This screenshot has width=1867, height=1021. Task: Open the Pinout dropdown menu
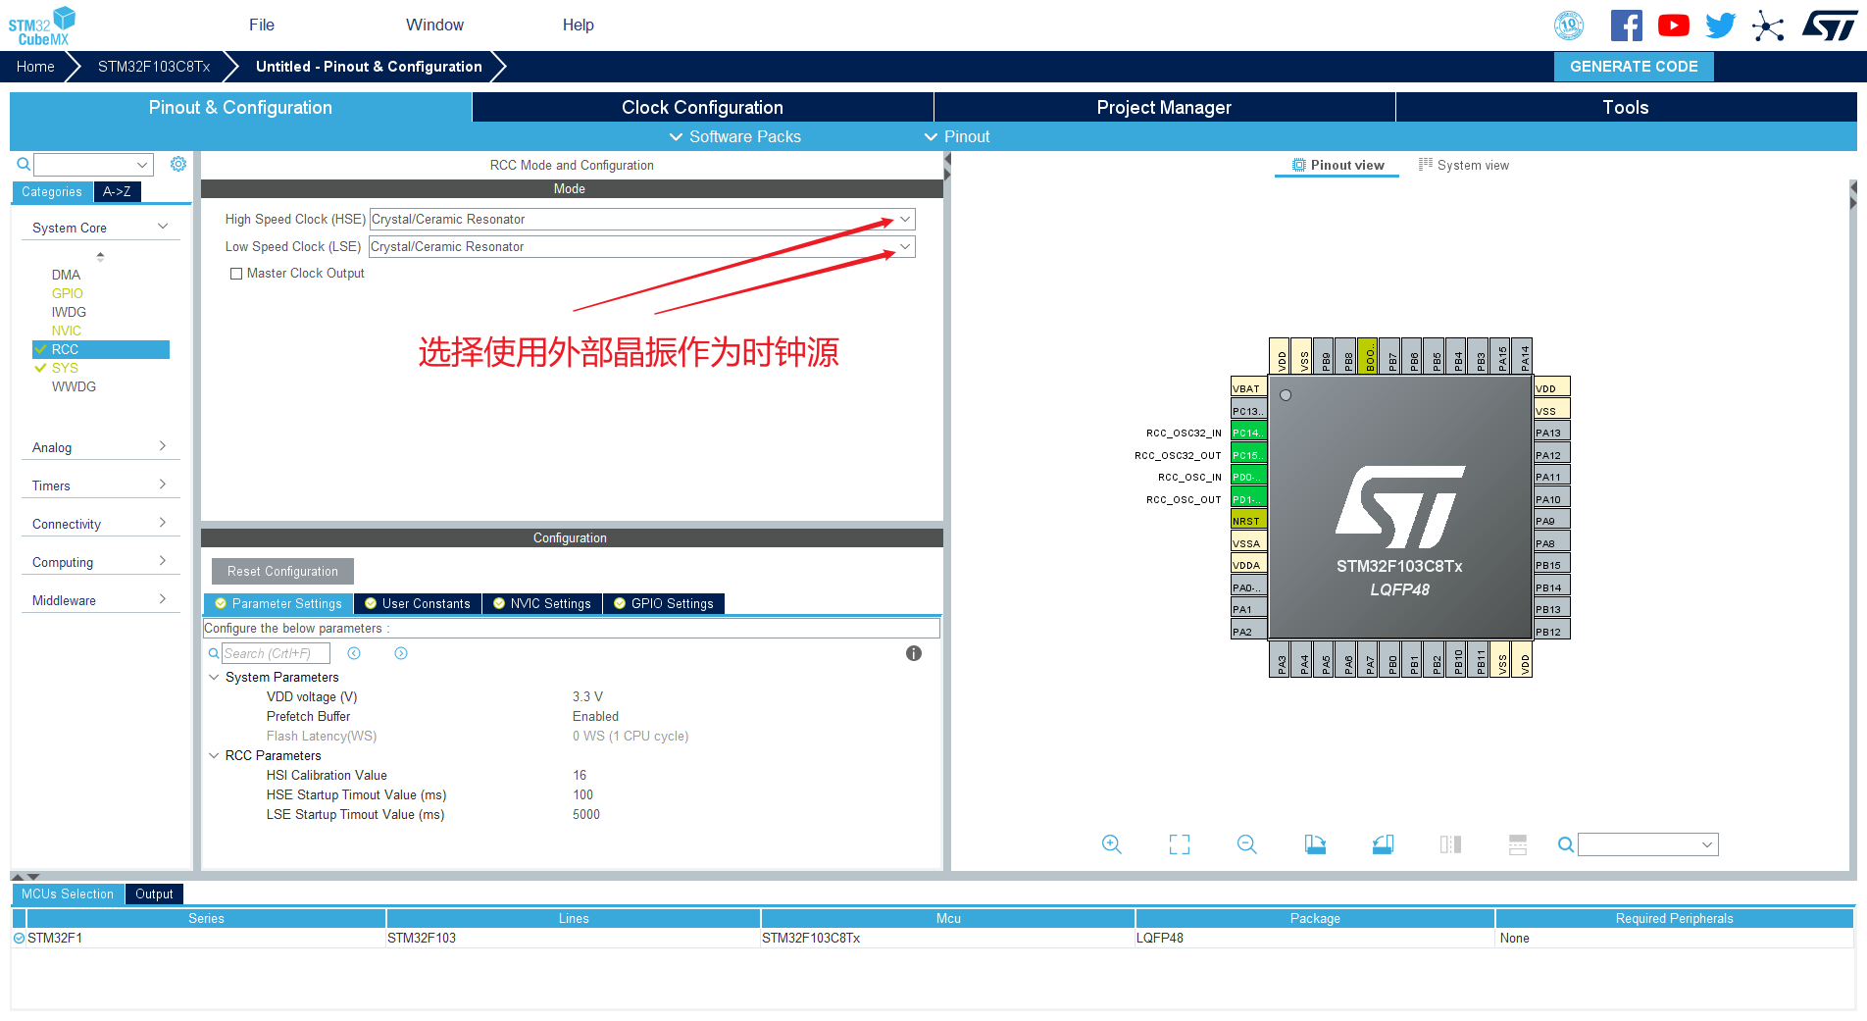click(957, 136)
